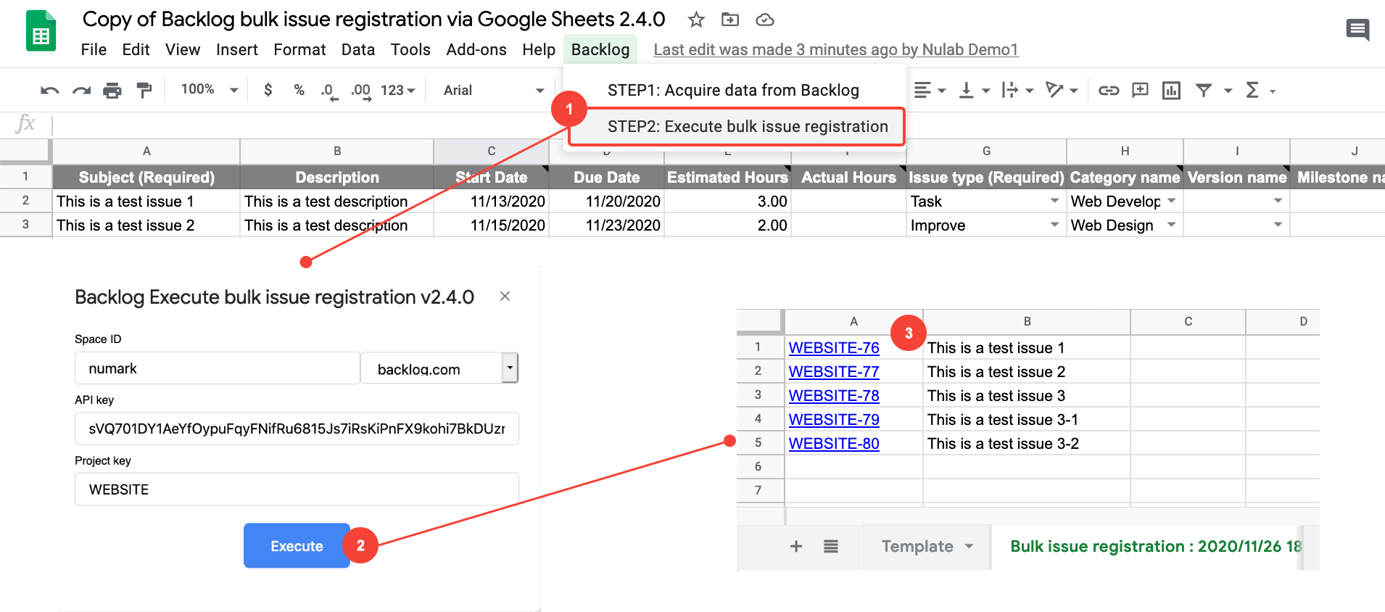Image resolution: width=1385 pixels, height=612 pixels.
Task: Check the cloud save status icon
Action: tap(764, 20)
